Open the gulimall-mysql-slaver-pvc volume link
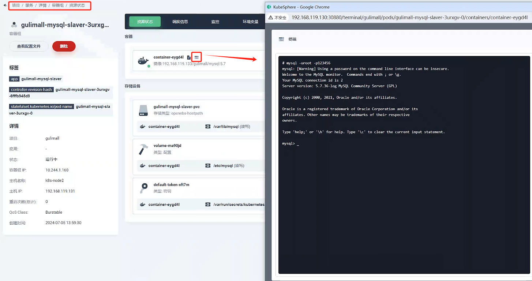The height and width of the screenshot is (281, 532). (176, 107)
